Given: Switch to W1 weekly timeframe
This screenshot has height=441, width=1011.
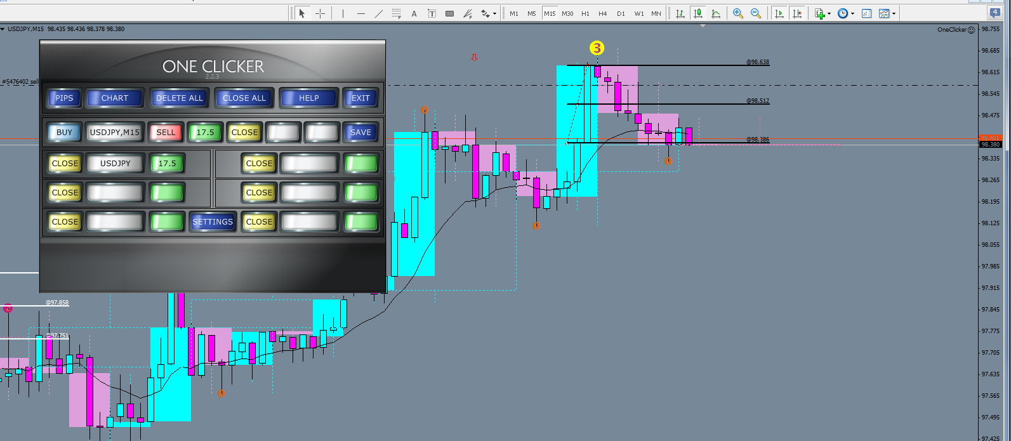Looking at the screenshot, I should tap(638, 13).
